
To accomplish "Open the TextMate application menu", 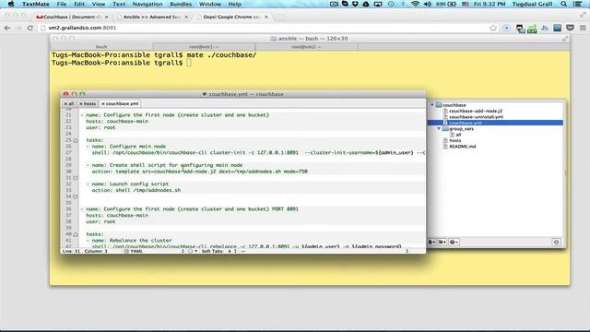I will (35, 4).
